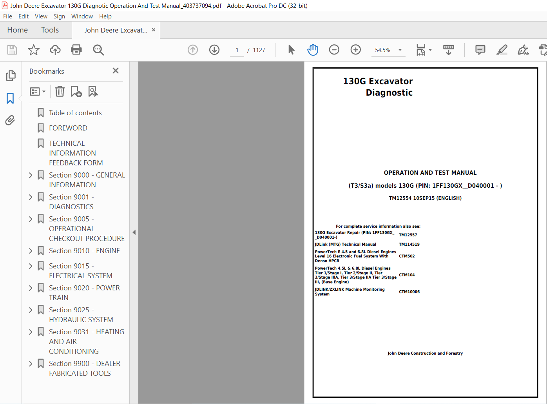Open the Attachments panel
Viewport: 547px width, 404px height.
11,120
